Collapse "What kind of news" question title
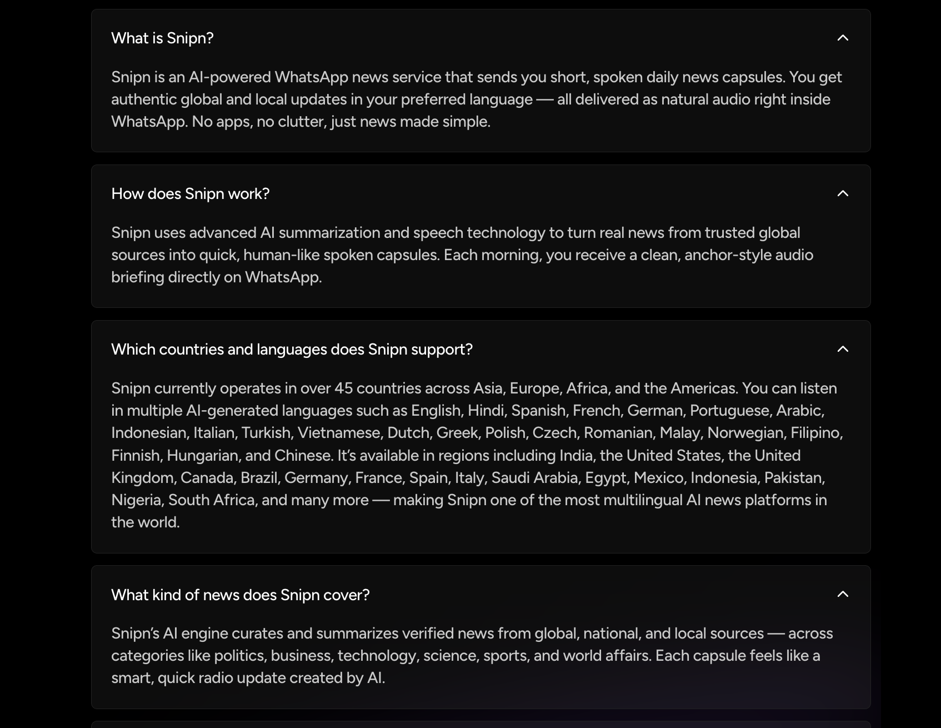 [x=240, y=595]
